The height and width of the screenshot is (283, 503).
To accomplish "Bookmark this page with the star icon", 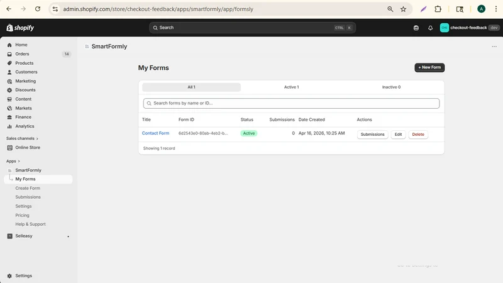I will [403, 9].
